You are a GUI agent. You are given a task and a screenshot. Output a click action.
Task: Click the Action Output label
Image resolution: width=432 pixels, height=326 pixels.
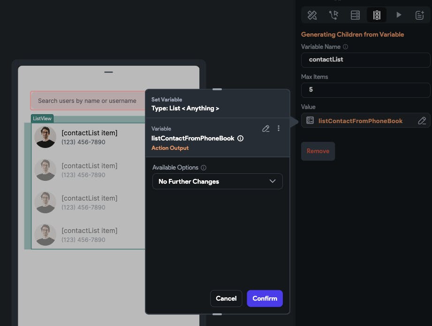pyautogui.click(x=170, y=148)
